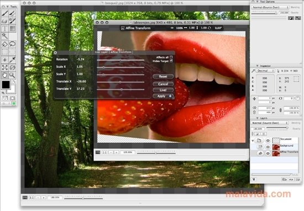Open the Decimal format dropdown in Inspector
Image resolution: width=304 pixels, height=211 pixels.
[265, 71]
